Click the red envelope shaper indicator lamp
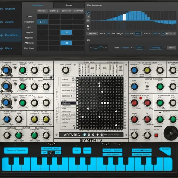The height and width of the screenshot is (178, 178). pos(141,98)
